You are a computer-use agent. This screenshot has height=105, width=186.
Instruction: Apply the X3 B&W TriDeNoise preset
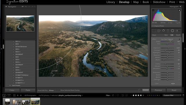click(x=22, y=75)
